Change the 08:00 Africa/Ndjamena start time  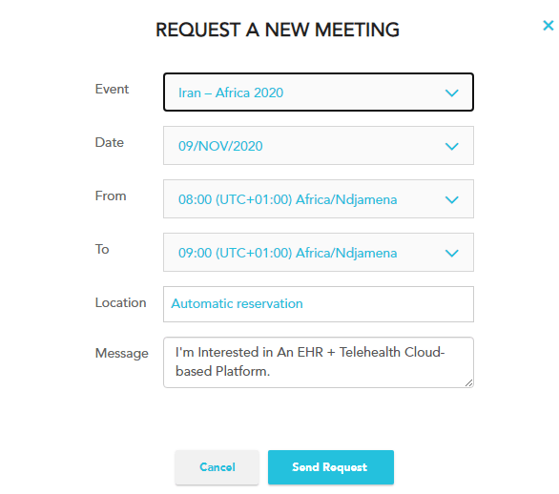point(319,199)
